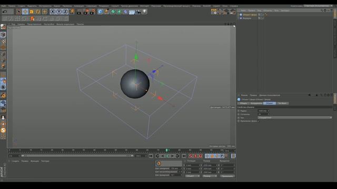The height and width of the screenshot is (189, 337).
Task: Select the model mode cube icon
Action: (x=3, y=35)
